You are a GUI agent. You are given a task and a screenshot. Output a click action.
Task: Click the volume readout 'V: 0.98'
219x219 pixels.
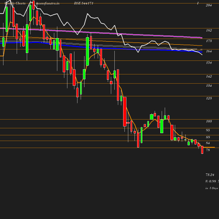(211, 181)
